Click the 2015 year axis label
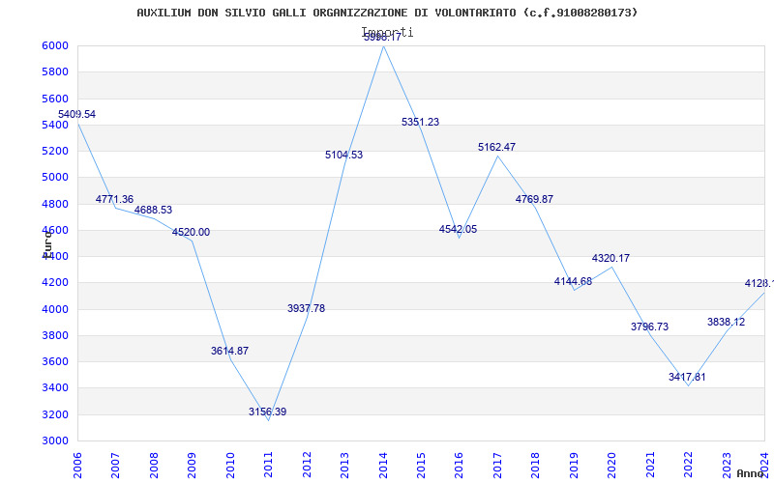 click(422, 466)
